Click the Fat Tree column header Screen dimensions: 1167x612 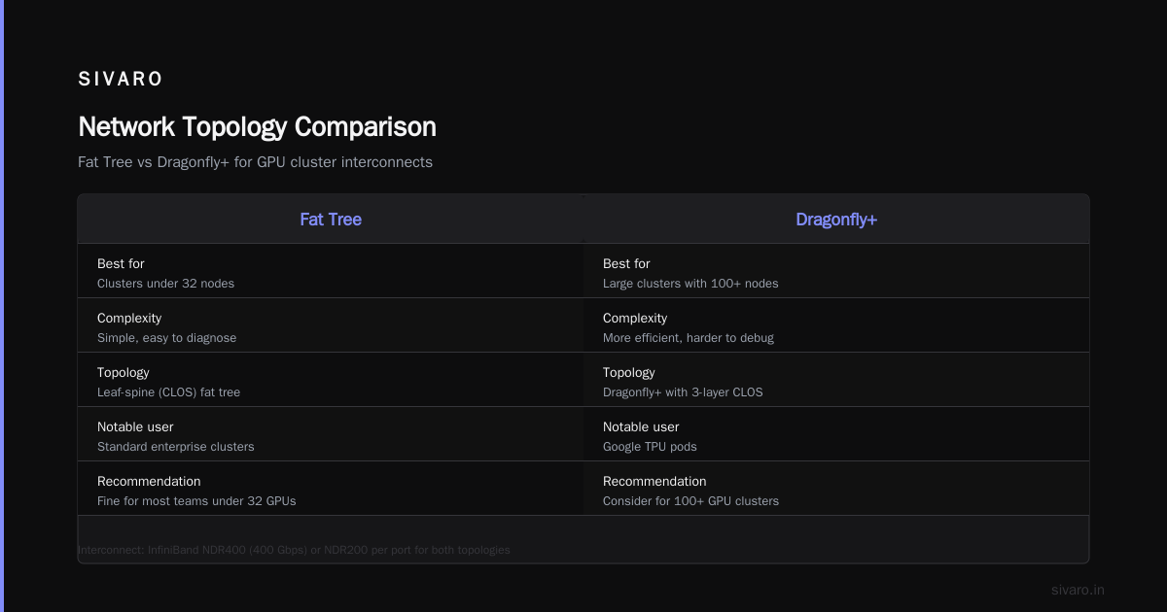tap(331, 220)
